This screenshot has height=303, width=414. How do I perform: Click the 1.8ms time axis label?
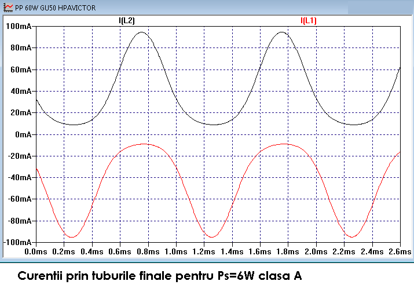[x=288, y=252]
